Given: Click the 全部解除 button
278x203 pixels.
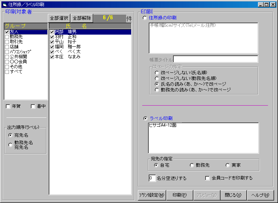Looking at the screenshot, I should (x=82, y=18).
